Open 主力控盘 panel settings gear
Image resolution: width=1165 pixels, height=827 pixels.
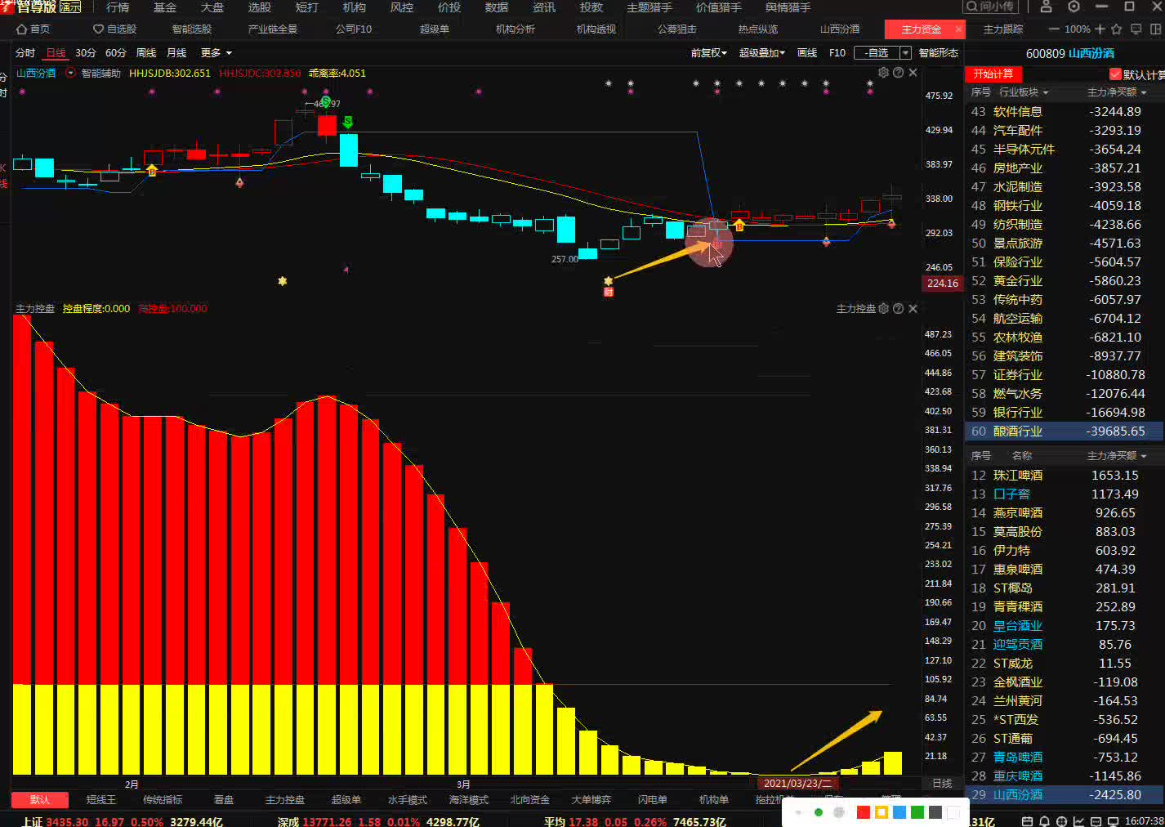tap(883, 309)
